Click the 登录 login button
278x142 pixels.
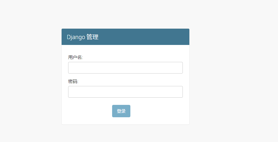click(121, 111)
